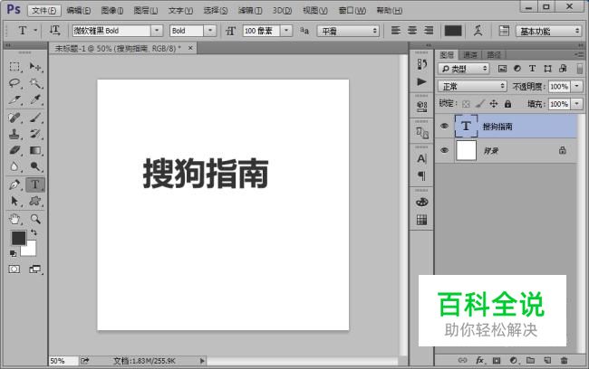Open the 图层 menu

(x=146, y=10)
